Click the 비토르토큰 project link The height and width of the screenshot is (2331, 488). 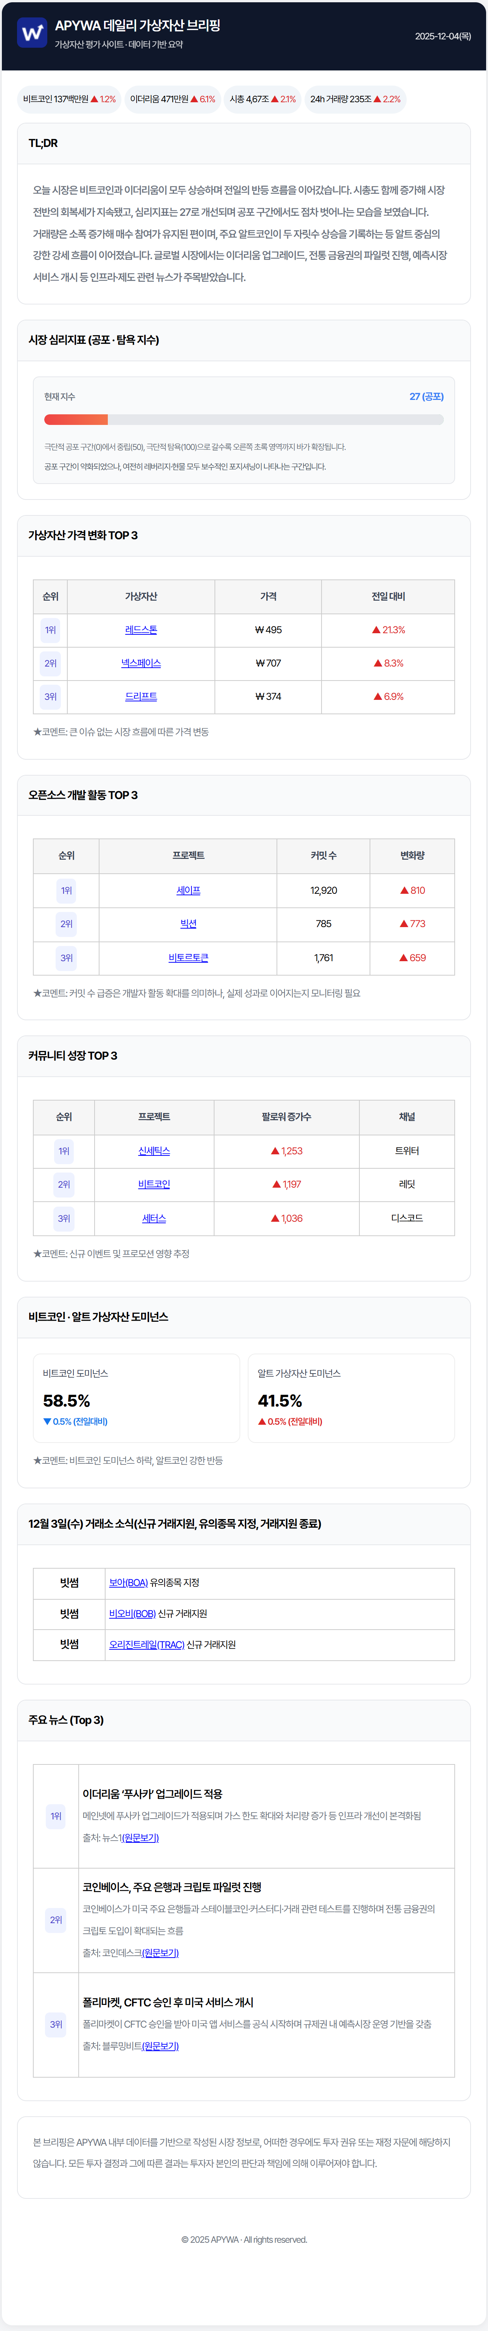click(188, 957)
